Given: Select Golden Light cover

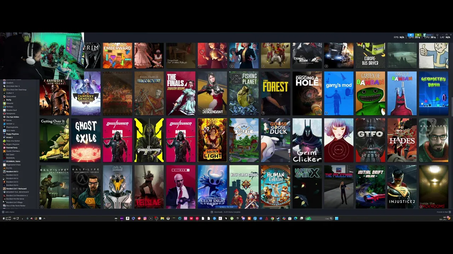Looking at the screenshot, I should (212, 140).
